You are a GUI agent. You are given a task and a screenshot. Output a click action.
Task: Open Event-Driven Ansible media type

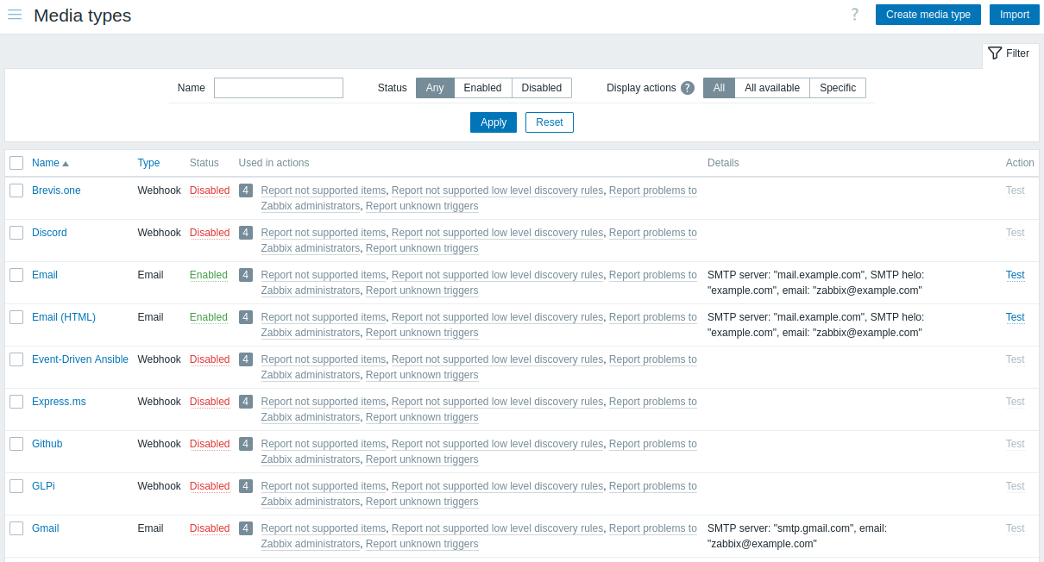click(x=80, y=359)
